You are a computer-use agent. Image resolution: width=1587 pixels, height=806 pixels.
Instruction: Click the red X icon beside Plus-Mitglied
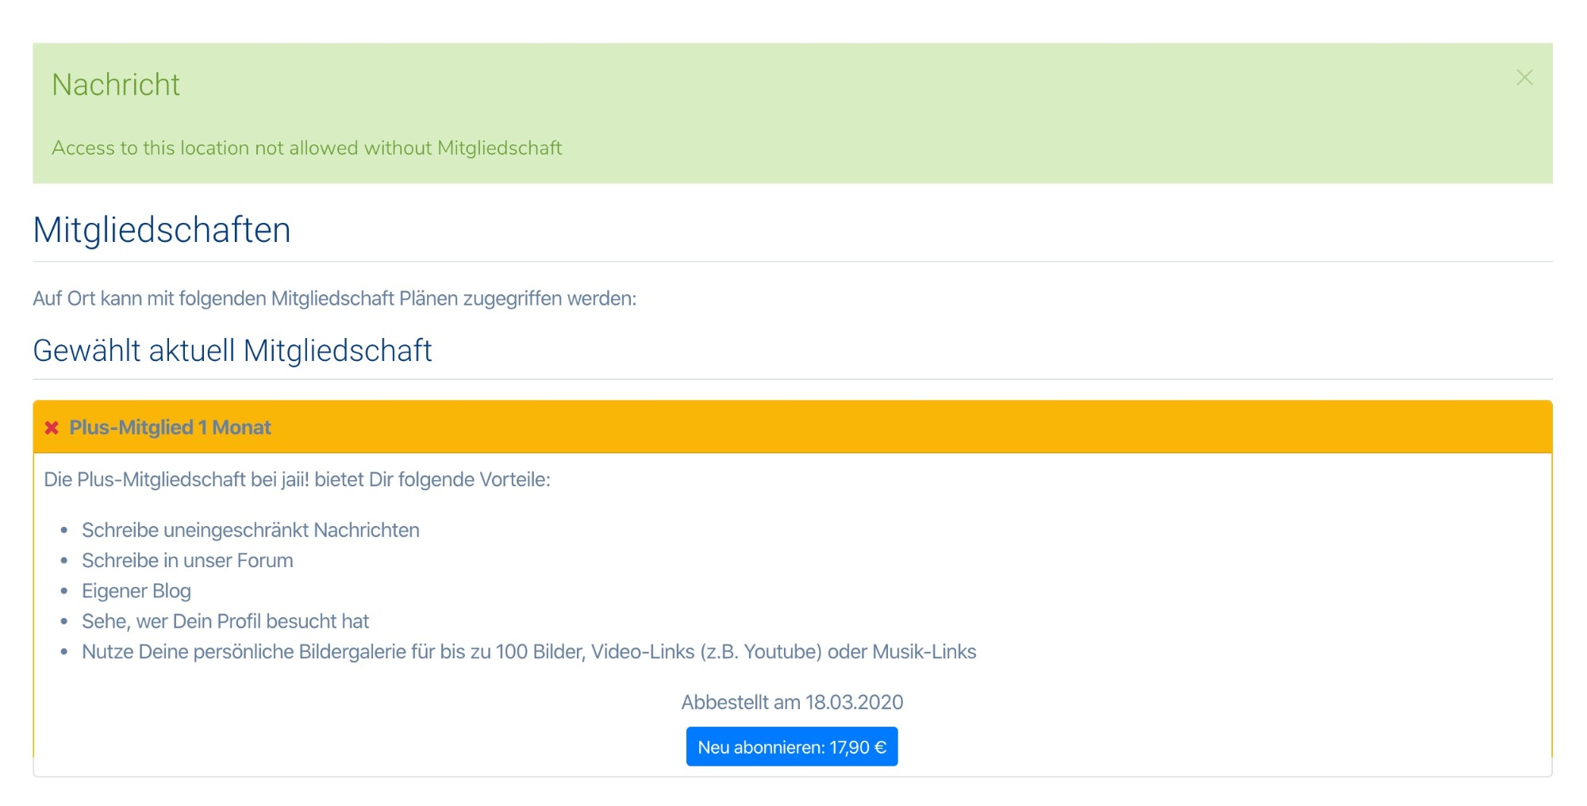[52, 428]
